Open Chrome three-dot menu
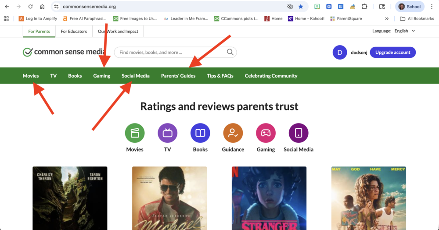The height and width of the screenshot is (230, 439). point(432,7)
